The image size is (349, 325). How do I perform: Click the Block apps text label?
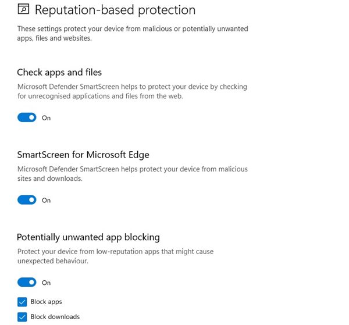tap(47, 302)
